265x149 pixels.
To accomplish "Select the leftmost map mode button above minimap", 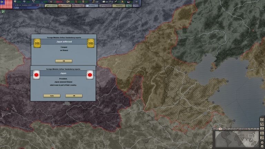I will [x=215, y=129].
